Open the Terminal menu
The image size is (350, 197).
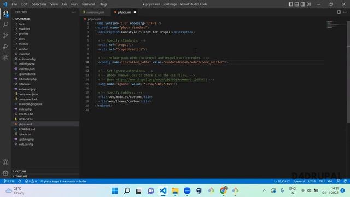[x=88, y=4]
